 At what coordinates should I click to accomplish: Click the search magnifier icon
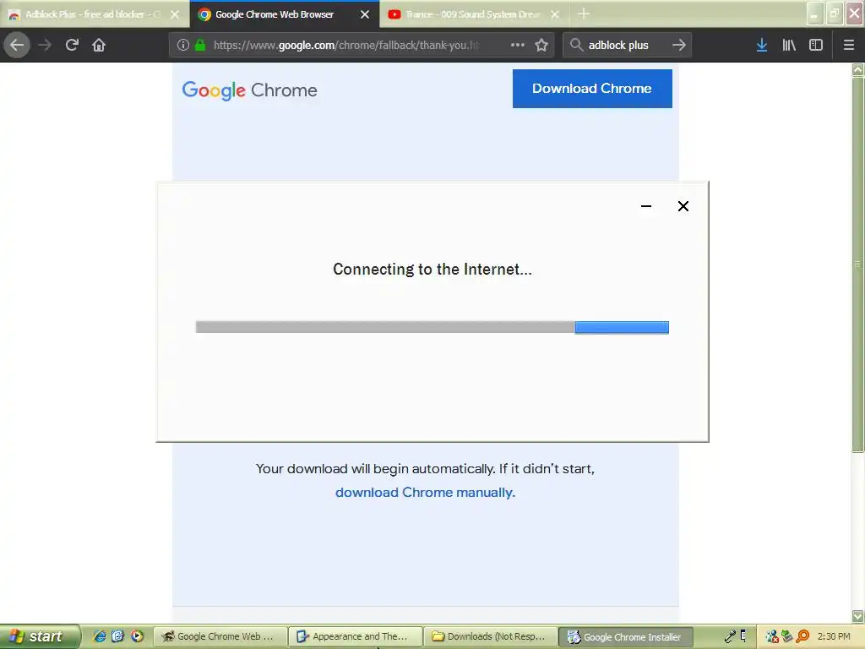(576, 45)
